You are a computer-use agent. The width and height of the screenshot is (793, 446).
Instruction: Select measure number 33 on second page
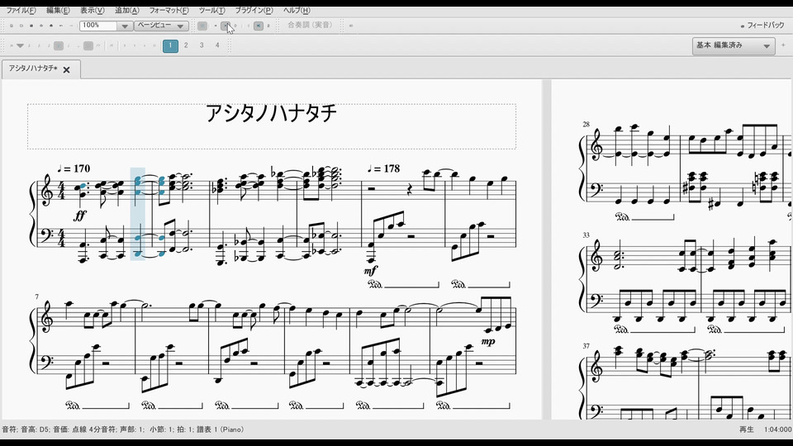[x=586, y=235]
